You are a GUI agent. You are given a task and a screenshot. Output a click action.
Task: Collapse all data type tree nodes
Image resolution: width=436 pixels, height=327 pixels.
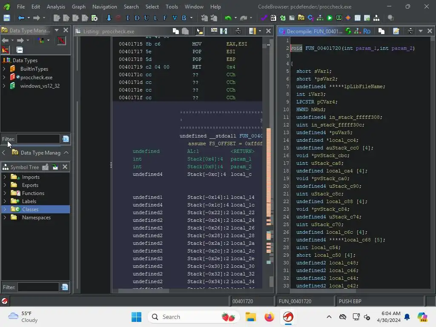pyautogui.click(x=20, y=50)
